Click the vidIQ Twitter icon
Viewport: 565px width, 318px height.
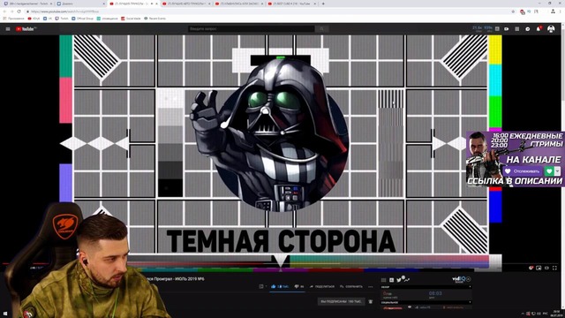click(399, 280)
